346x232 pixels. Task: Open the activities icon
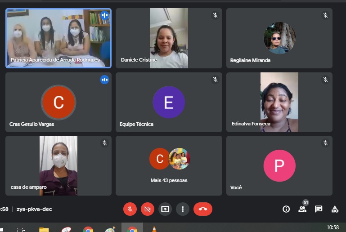pyautogui.click(x=335, y=209)
